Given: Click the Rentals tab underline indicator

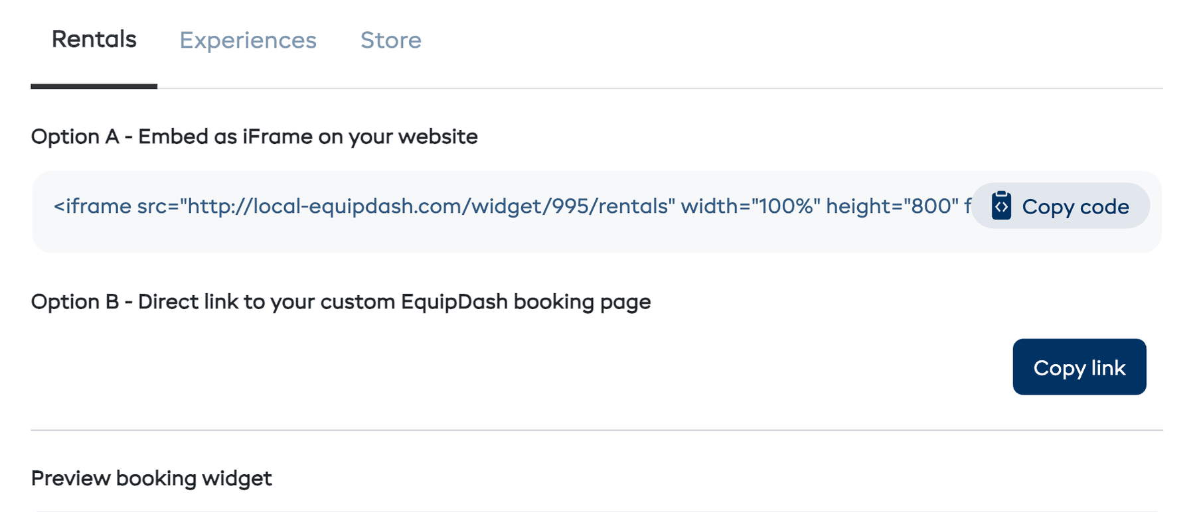Looking at the screenshot, I should pos(95,85).
